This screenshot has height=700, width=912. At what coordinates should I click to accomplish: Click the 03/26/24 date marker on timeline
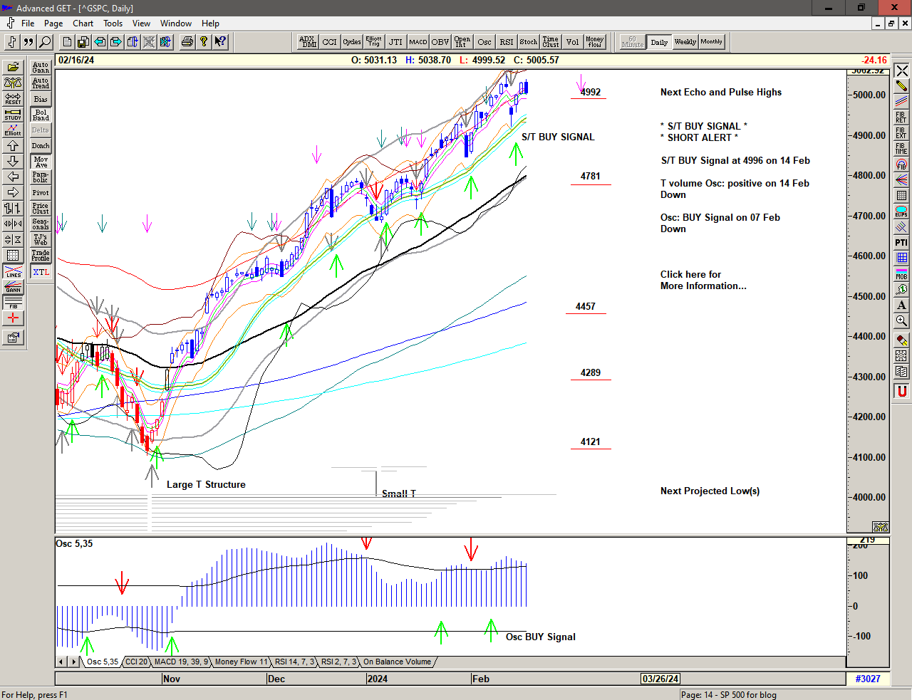(x=660, y=679)
